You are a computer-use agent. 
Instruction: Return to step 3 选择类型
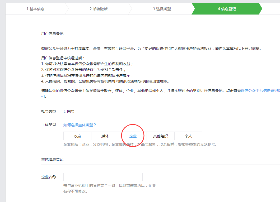tap(162, 9)
